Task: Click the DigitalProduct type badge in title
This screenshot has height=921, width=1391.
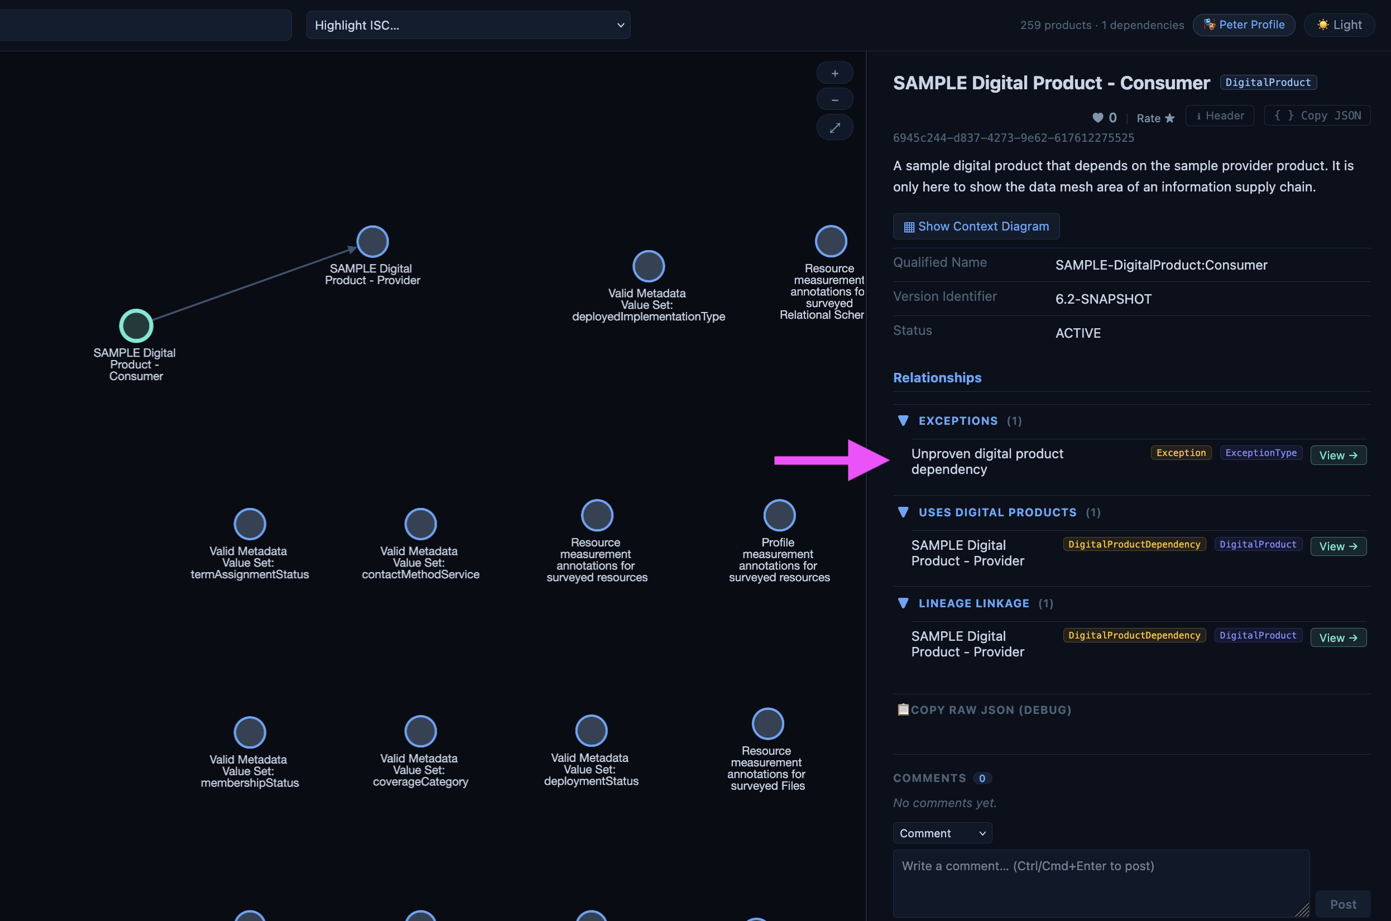Action: click(x=1268, y=82)
